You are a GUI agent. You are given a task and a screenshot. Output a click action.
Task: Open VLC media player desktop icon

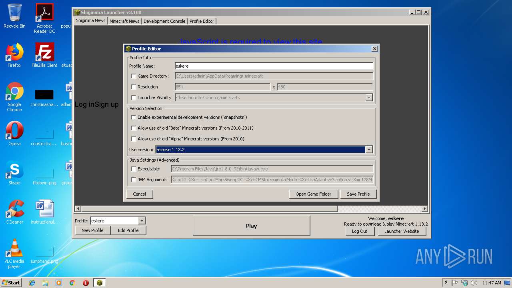(x=14, y=254)
